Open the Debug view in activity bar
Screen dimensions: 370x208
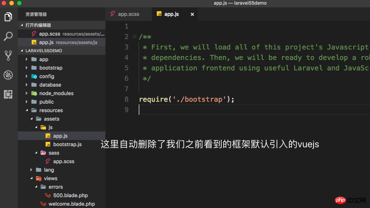[x=8, y=75]
